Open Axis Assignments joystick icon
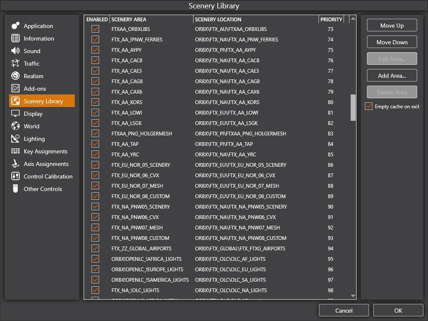428x321 pixels. click(x=15, y=164)
